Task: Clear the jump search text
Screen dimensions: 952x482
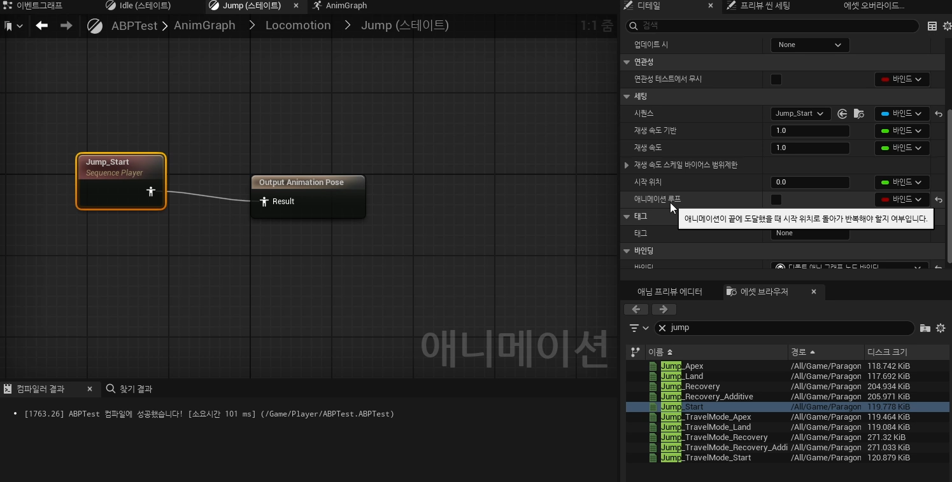Action: pos(662,328)
